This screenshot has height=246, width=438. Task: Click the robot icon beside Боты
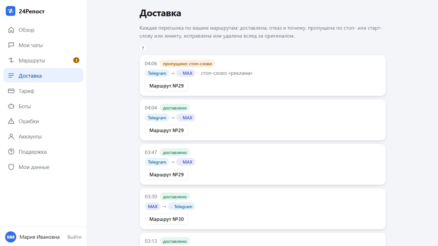pyautogui.click(x=11, y=106)
